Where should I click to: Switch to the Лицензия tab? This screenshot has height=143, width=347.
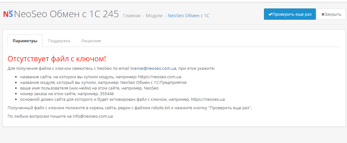[91, 41]
